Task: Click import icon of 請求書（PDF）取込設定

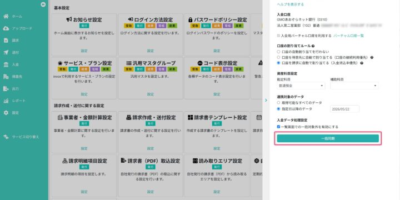Action: pyautogui.click(x=123, y=161)
